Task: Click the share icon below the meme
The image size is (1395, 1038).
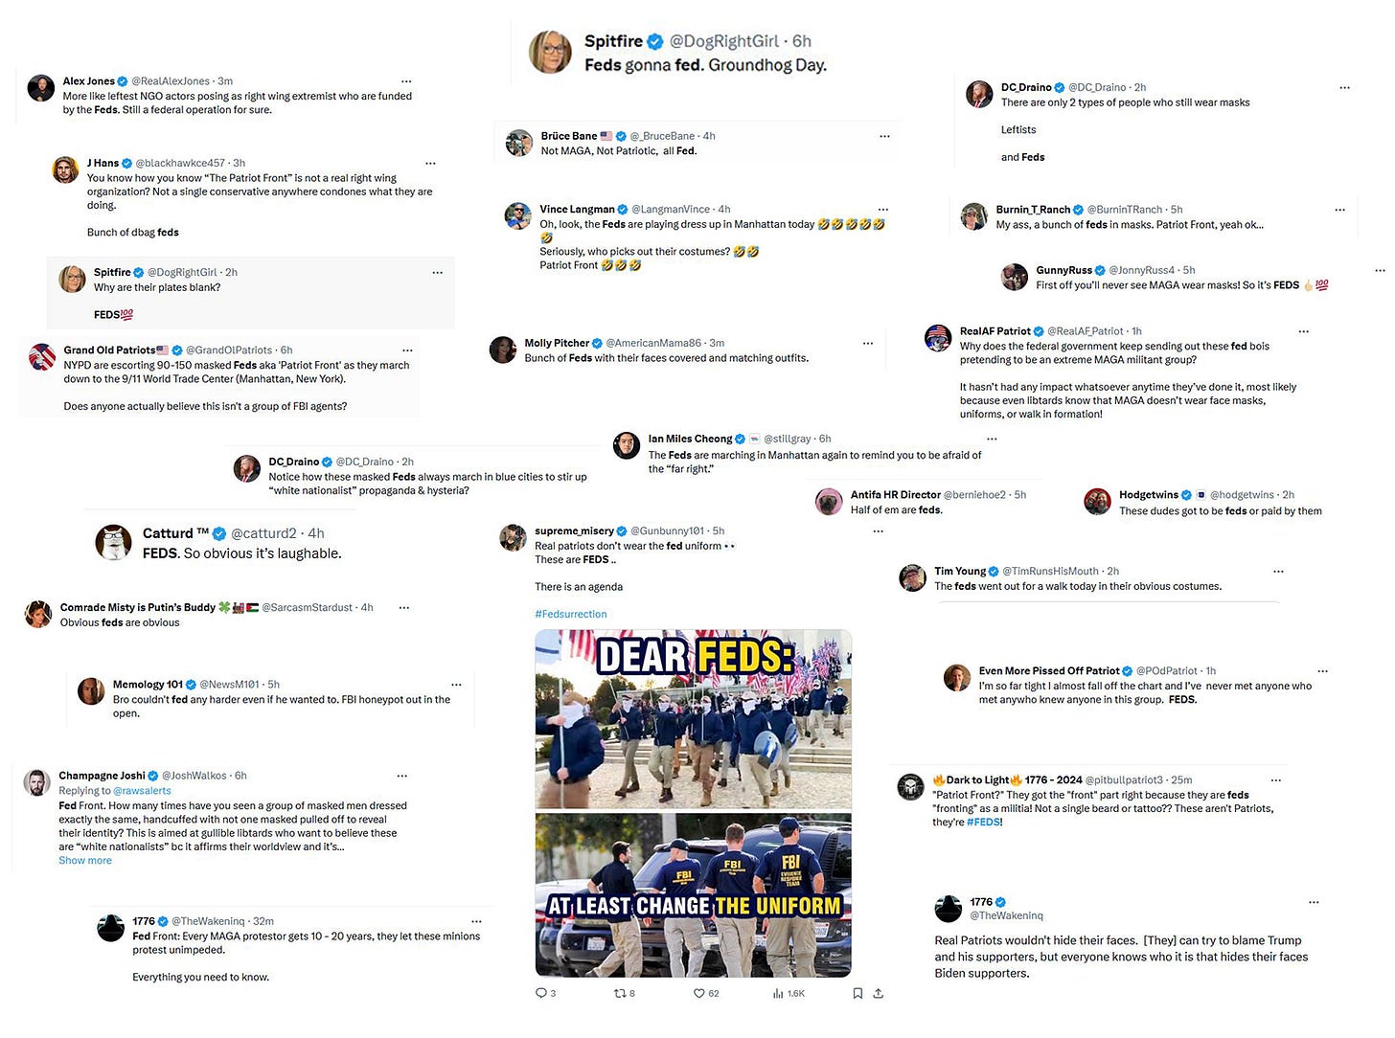Action: click(879, 993)
